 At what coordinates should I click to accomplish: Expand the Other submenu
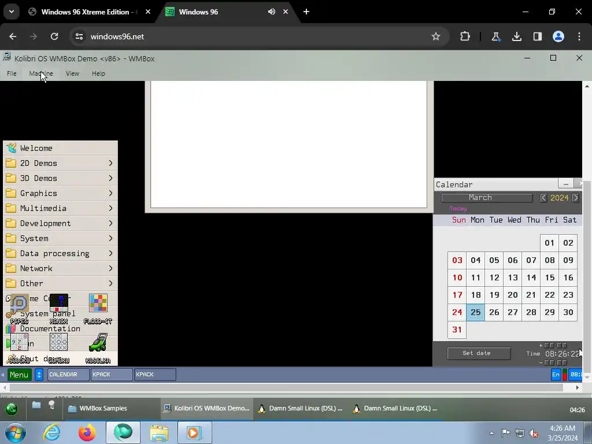(60, 283)
